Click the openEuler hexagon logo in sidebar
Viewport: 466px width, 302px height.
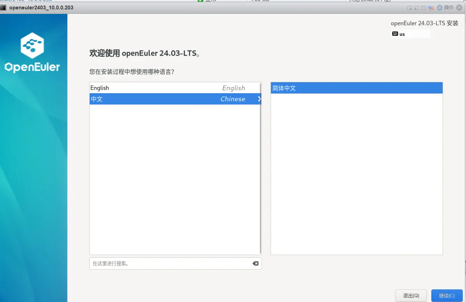[x=32, y=45]
